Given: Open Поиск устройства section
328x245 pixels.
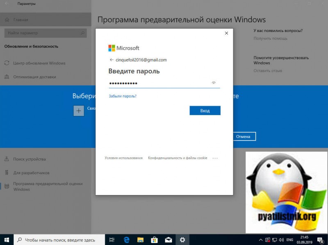Looking at the screenshot, I should (x=46, y=159).
